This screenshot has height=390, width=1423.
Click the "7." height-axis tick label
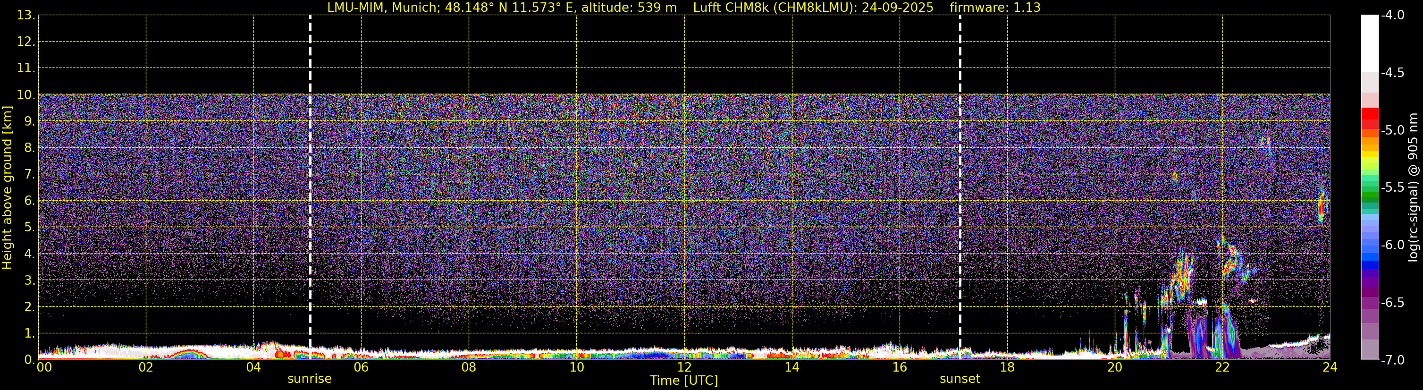click(29, 174)
